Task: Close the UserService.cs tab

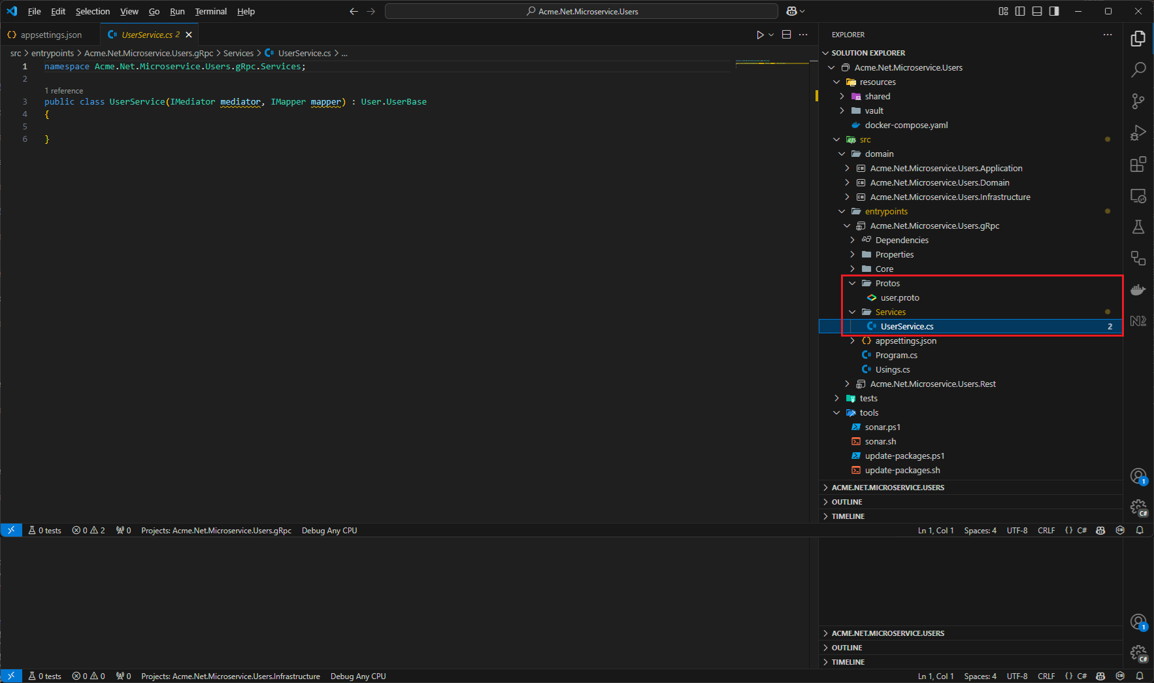Action: coord(189,35)
